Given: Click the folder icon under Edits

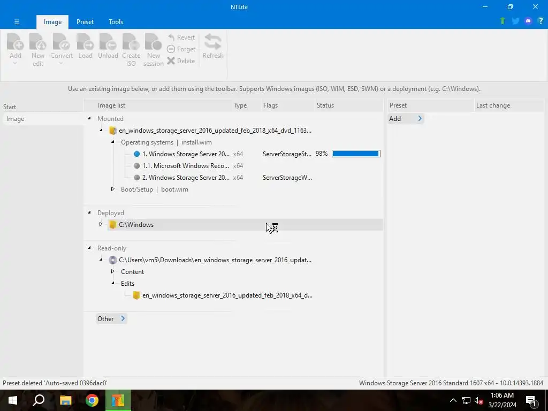Looking at the screenshot, I should [x=136, y=295].
